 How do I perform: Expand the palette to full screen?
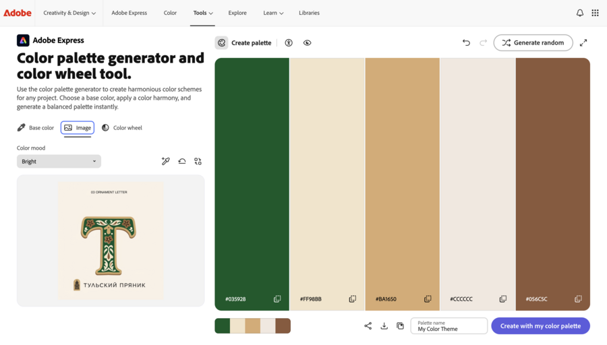click(x=583, y=43)
